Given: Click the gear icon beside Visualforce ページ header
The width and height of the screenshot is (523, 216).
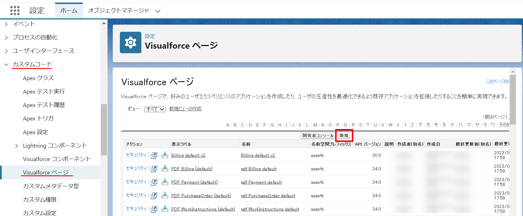Looking at the screenshot, I should pyautogui.click(x=130, y=42).
